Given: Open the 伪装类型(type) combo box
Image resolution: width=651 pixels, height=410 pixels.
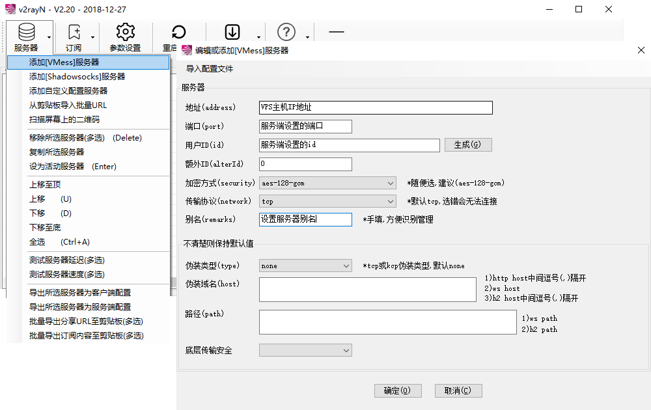Looking at the screenshot, I should pos(305,266).
